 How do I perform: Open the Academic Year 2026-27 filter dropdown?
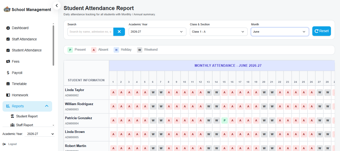[x=157, y=32]
